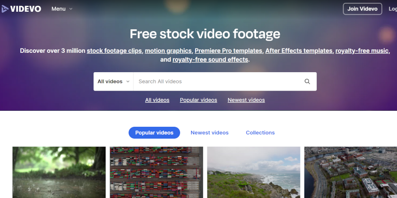The height and width of the screenshot is (198, 397).
Task: Click the Videvo logo icon
Action: (x=5, y=9)
